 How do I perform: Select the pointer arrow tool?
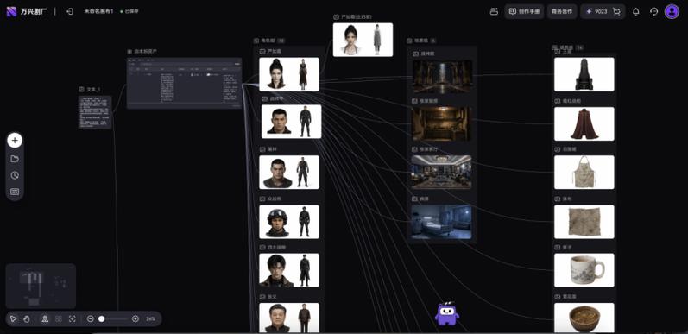(13, 319)
